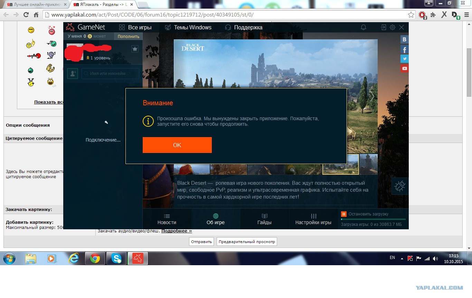Click the GameNet logout arrow icon
The height and width of the screenshot is (298, 472).
point(384,27)
